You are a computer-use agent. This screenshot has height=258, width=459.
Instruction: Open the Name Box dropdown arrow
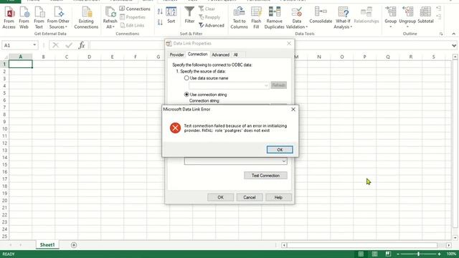[34, 45]
